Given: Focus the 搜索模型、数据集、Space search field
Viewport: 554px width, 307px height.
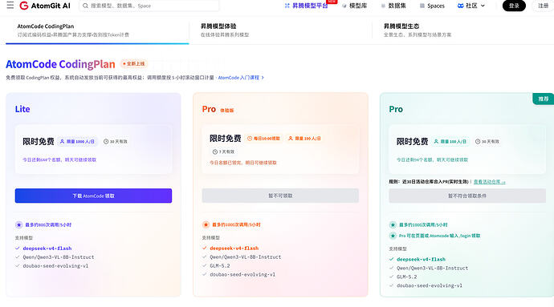Looking at the screenshot, I should [149, 6].
